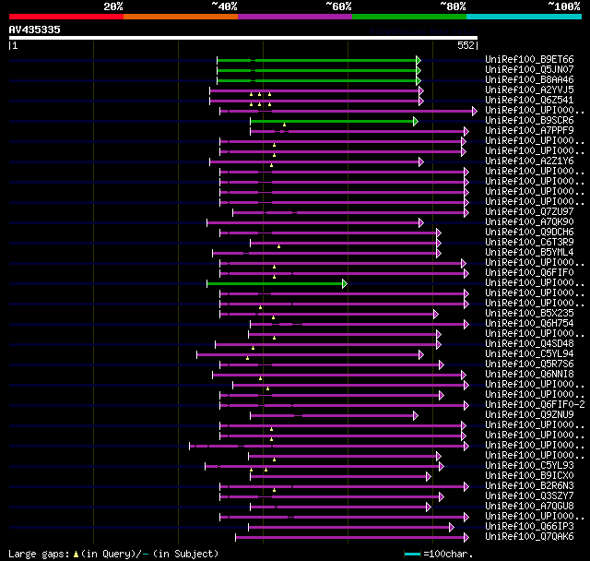Click the UniRef100_B9ICX0 label
This screenshot has height=561, width=590.
[529, 476]
